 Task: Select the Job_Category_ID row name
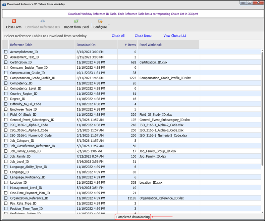(22, 141)
